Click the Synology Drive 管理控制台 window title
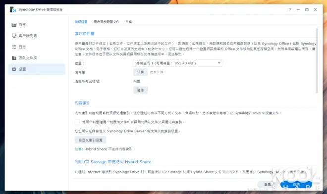The image size is (327, 194). (x=41, y=9)
